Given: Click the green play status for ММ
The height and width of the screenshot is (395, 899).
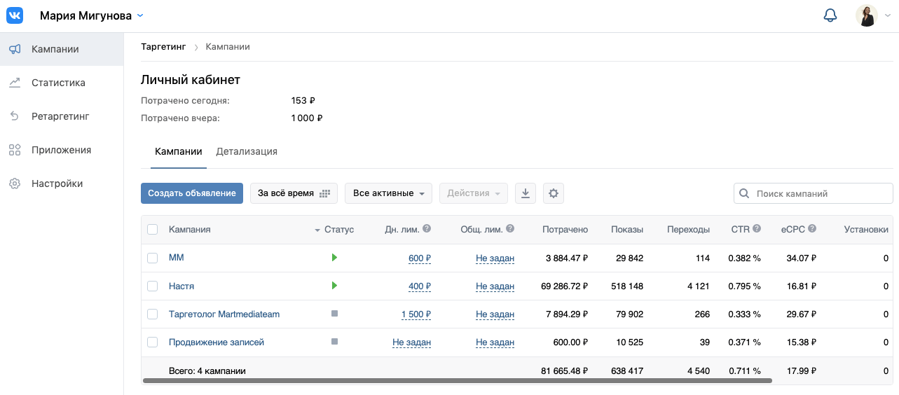Looking at the screenshot, I should tap(334, 258).
